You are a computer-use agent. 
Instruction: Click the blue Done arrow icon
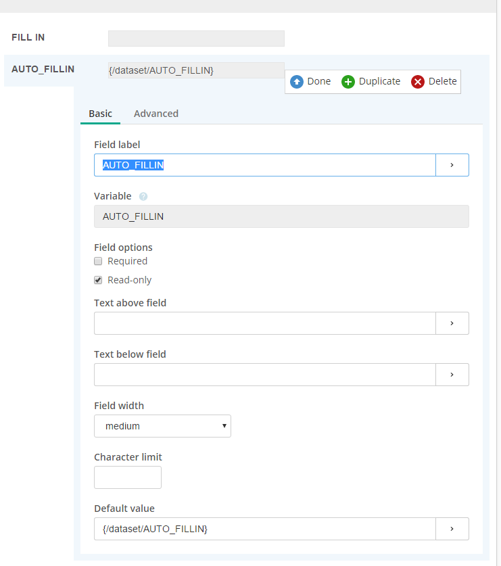pos(297,82)
